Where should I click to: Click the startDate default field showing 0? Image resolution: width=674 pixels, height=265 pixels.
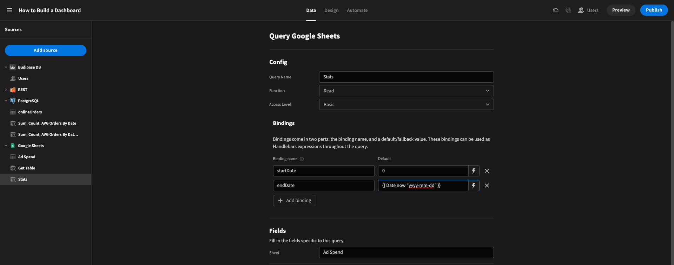423,171
